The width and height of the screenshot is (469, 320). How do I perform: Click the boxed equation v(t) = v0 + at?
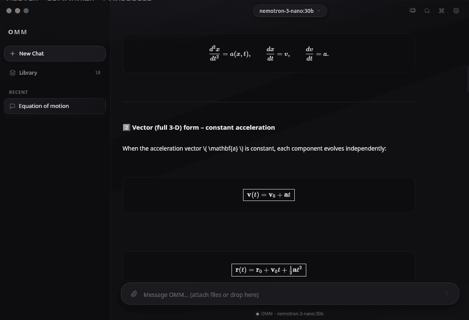tap(269, 195)
